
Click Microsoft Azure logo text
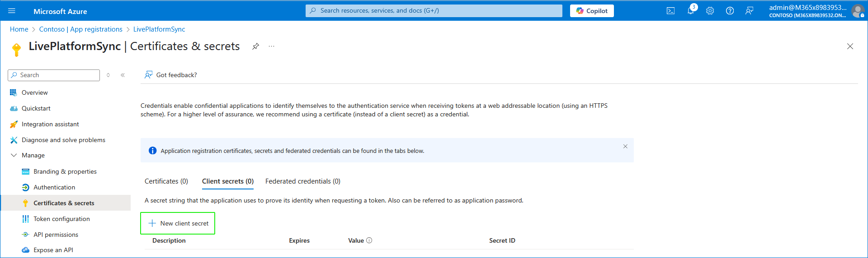pos(60,11)
